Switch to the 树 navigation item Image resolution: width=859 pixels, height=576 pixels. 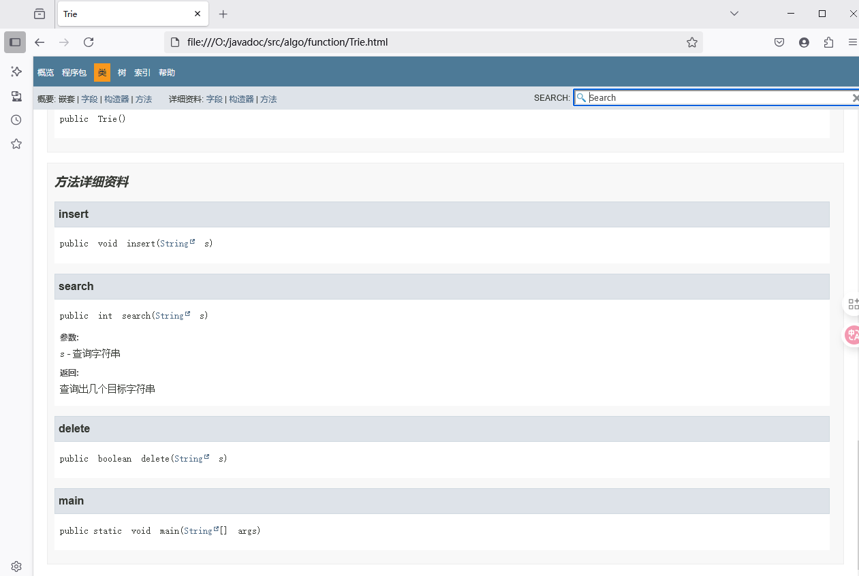121,72
